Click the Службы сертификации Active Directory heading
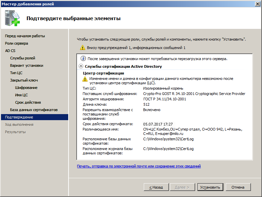This screenshot has height=197, width=262. pyautogui.click(x=123, y=66)
